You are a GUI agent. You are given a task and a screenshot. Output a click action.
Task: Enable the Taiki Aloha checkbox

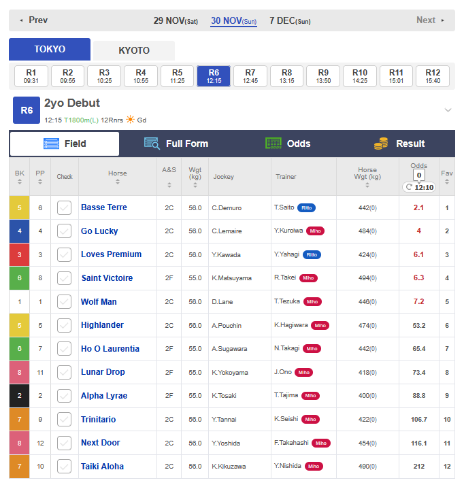click(64, 467)
